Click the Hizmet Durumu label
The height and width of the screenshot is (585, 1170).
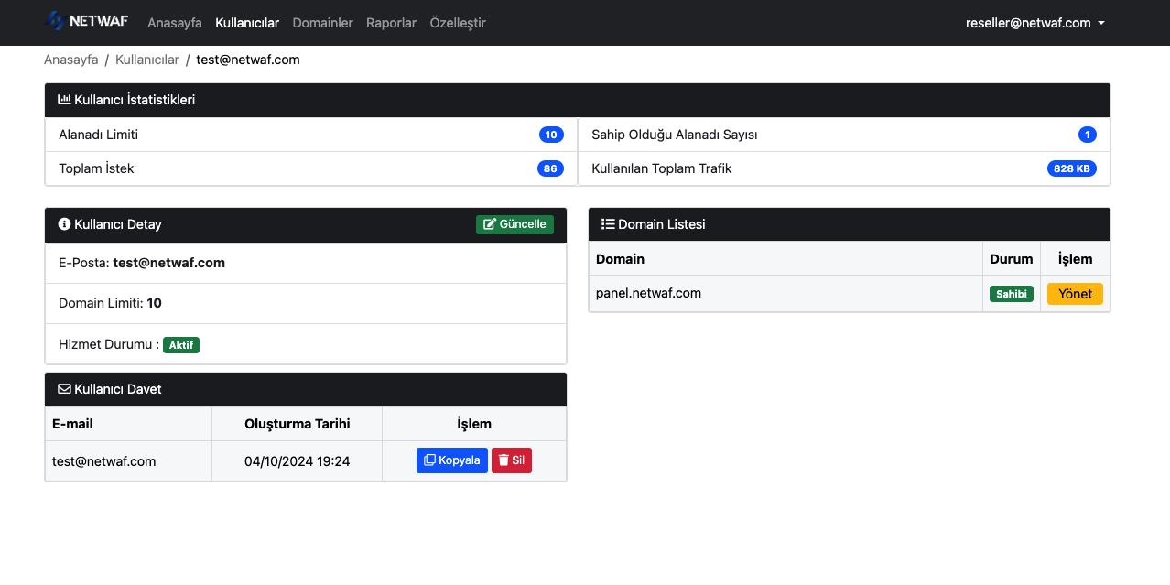pos(109,345)
